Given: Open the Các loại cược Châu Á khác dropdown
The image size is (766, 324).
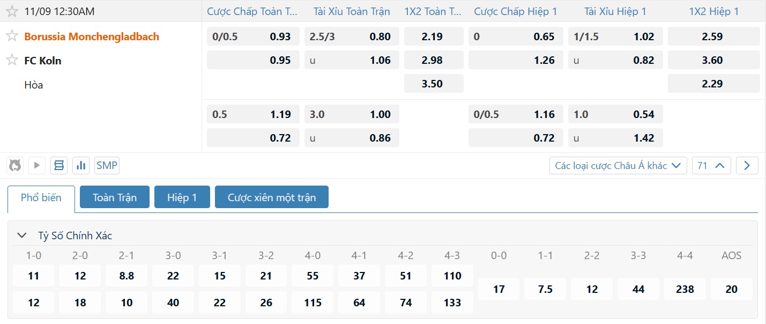Looking at the screenshot, I should (x=618, y=166).
